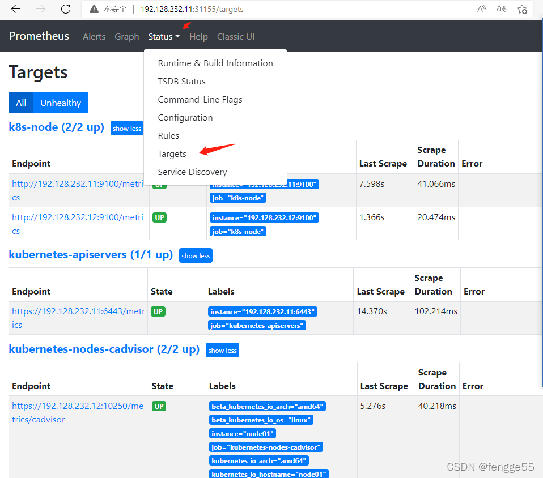543x478 pixels.
Task: Collapse k8s-node with show less
Action: pyautogui.click(x=127, y=129)
